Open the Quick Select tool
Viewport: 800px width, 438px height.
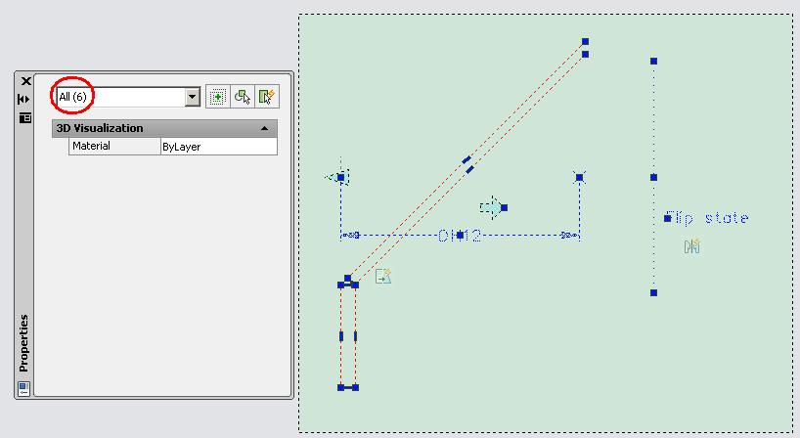pos(267,97)
